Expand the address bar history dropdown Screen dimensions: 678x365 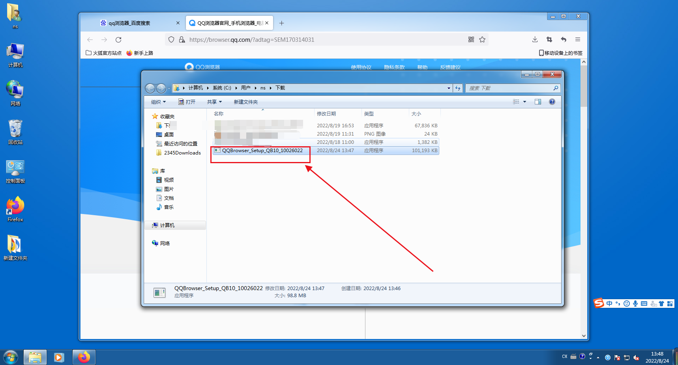[x=449, y=88]
